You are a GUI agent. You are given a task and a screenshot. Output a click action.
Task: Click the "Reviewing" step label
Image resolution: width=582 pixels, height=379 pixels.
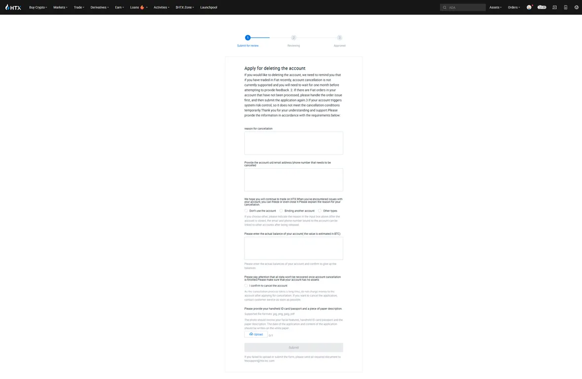click(293, 46)
